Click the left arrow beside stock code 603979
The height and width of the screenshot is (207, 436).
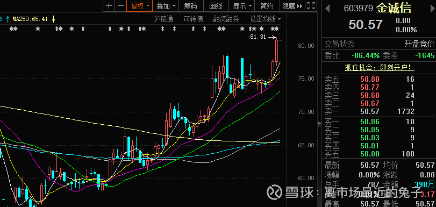click(327, 9)
